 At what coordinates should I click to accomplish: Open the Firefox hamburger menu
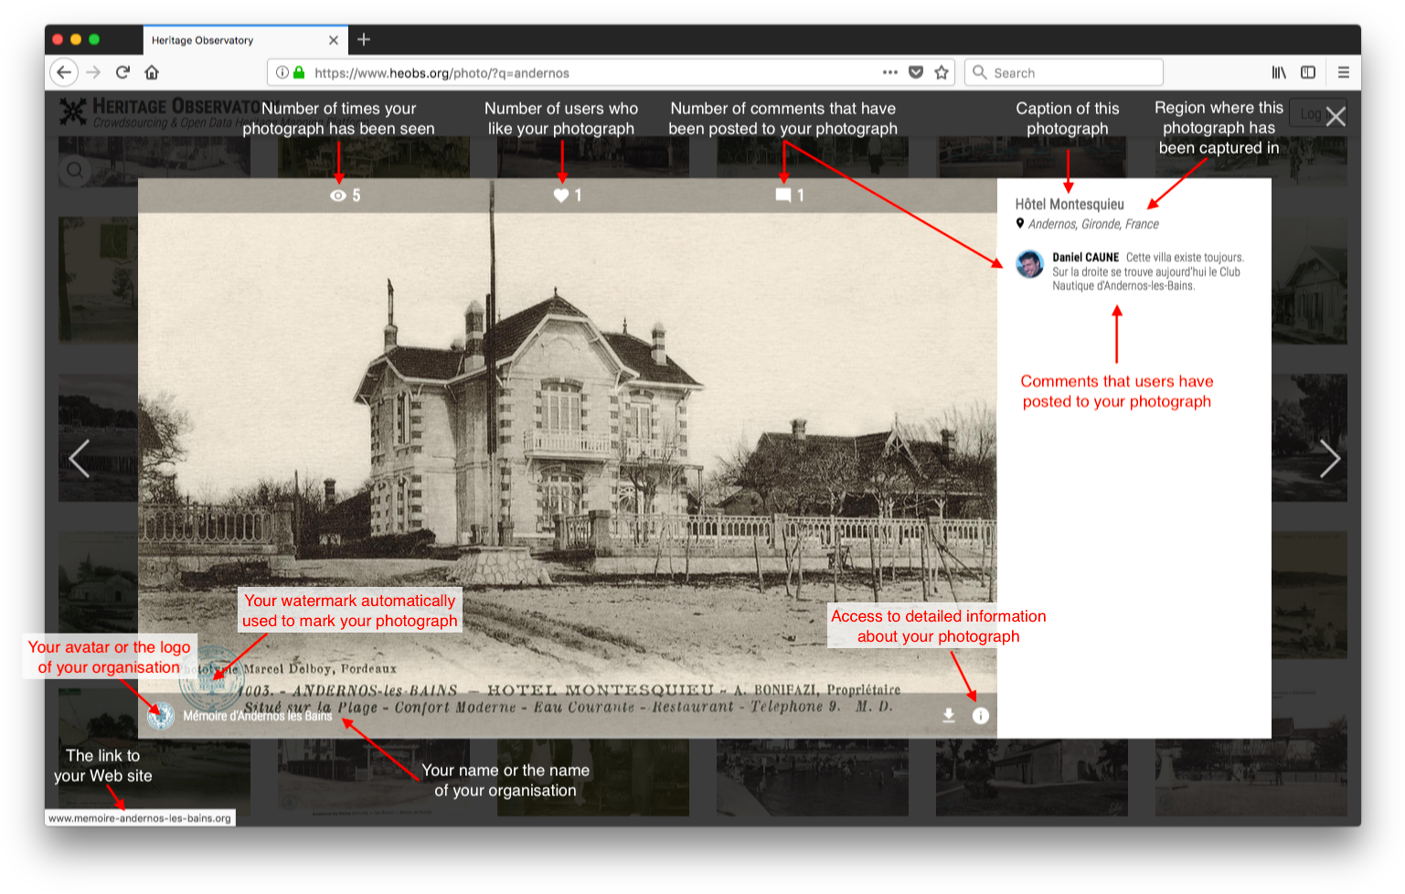tap(1343, 72)
